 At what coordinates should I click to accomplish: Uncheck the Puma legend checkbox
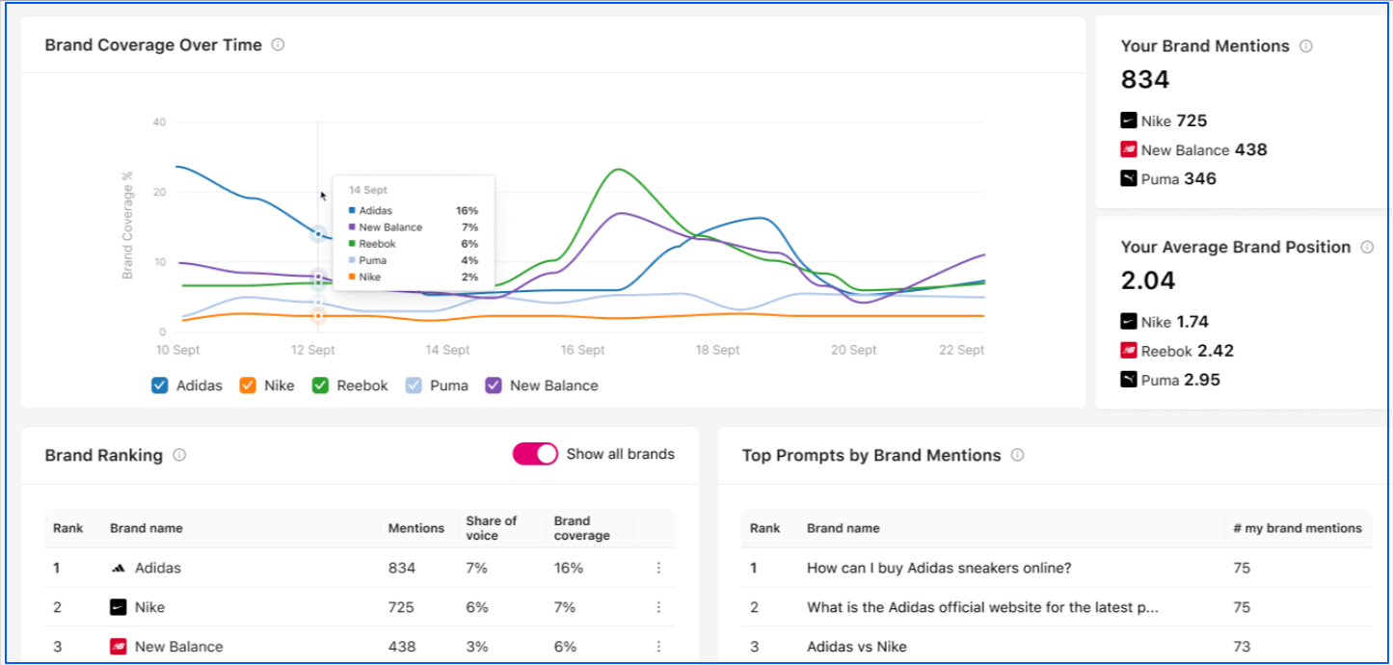tap(414, 386)
